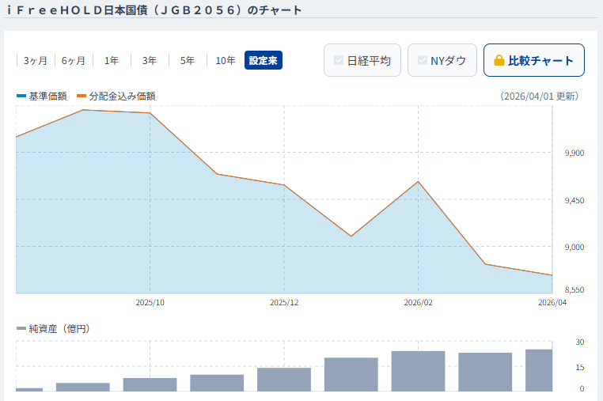Image resolution: width=603 pixels, height=401 pixels.
Task: Click the price line point at 2026/02
Action: point(418,181)
